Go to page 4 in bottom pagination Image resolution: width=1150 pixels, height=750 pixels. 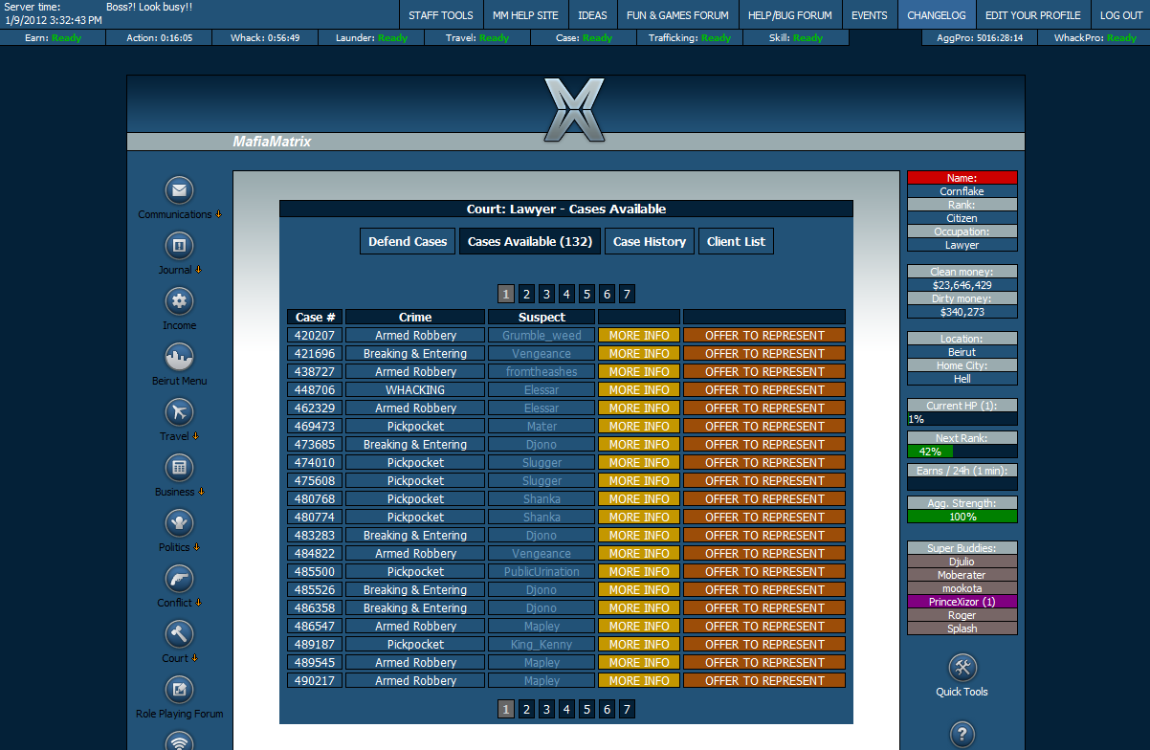click(566, 709)
